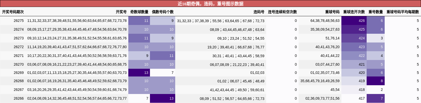Click the table title 近10期奇偶，连码，重号图示数据
421x103 pixels.
[x=210, y=4]
